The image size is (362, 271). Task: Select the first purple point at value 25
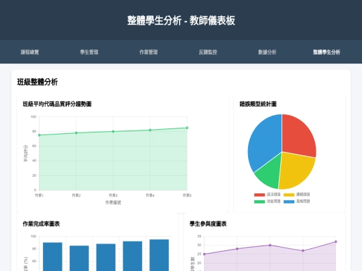pyautogui.click(x=204, y=254)
